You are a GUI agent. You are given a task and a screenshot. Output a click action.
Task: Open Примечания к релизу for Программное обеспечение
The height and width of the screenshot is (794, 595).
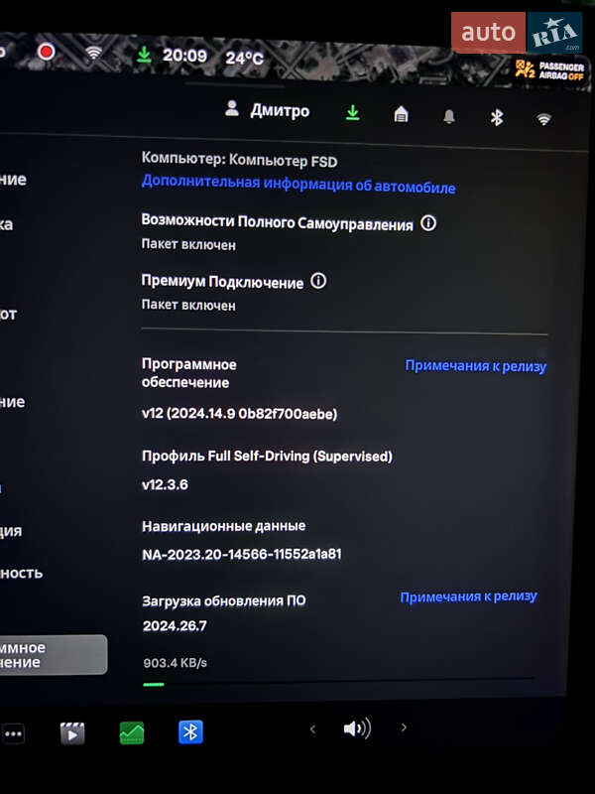point(476,366)
